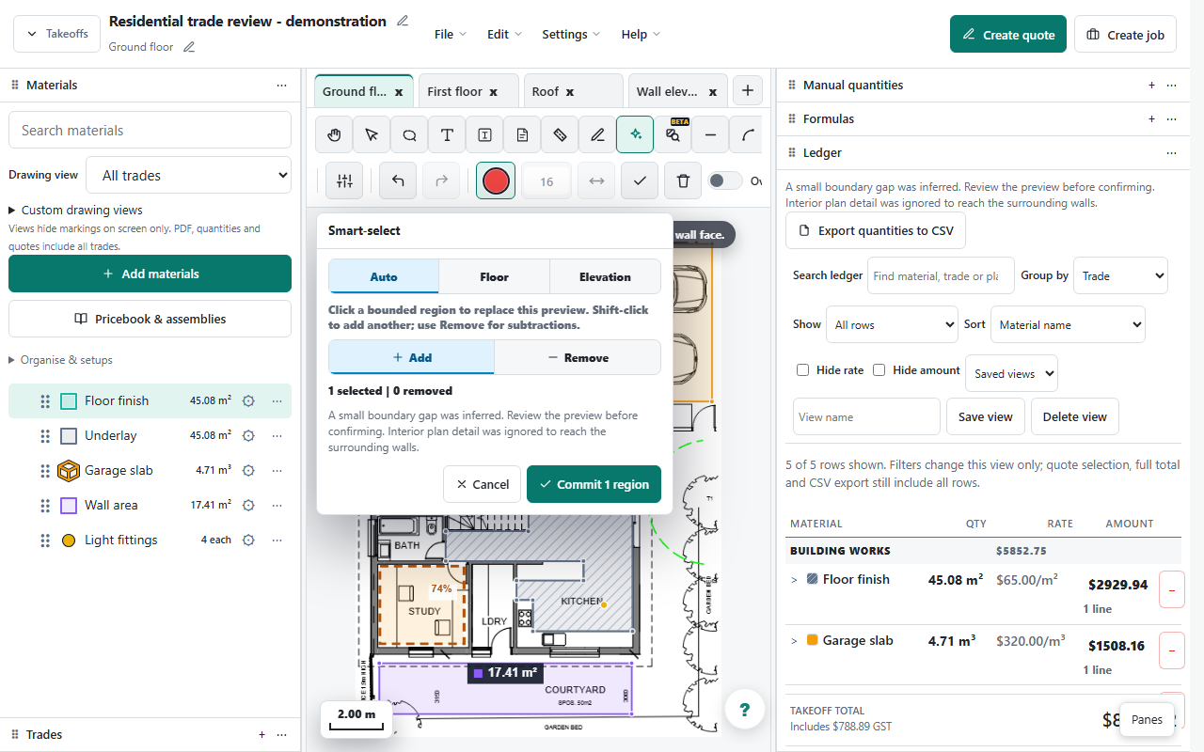This screenshot has width=1204, height=752.
Task: Switch smart-select mode to Elevation
Action: click(605, 277)
